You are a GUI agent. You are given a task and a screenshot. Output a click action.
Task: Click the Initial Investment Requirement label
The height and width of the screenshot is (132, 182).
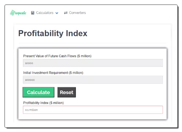click(53, 73)
